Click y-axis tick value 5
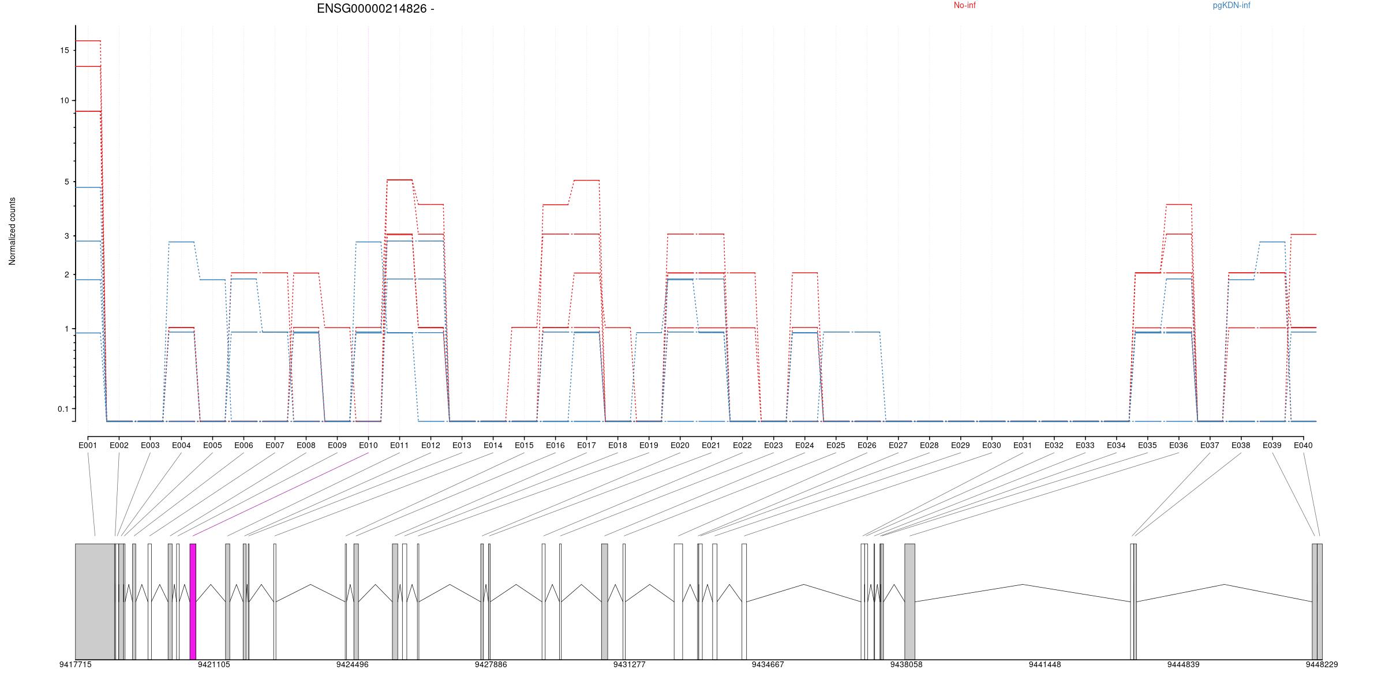The image size is (1385, 692). pos(66,182)
